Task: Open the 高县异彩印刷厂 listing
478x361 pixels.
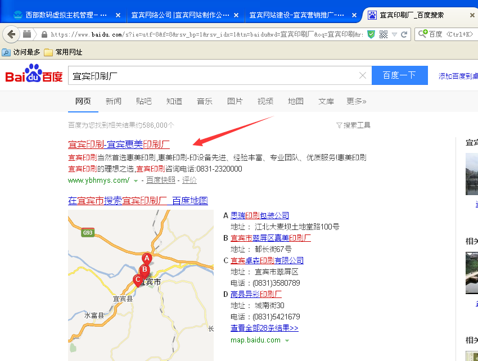Action: [256, 294]
